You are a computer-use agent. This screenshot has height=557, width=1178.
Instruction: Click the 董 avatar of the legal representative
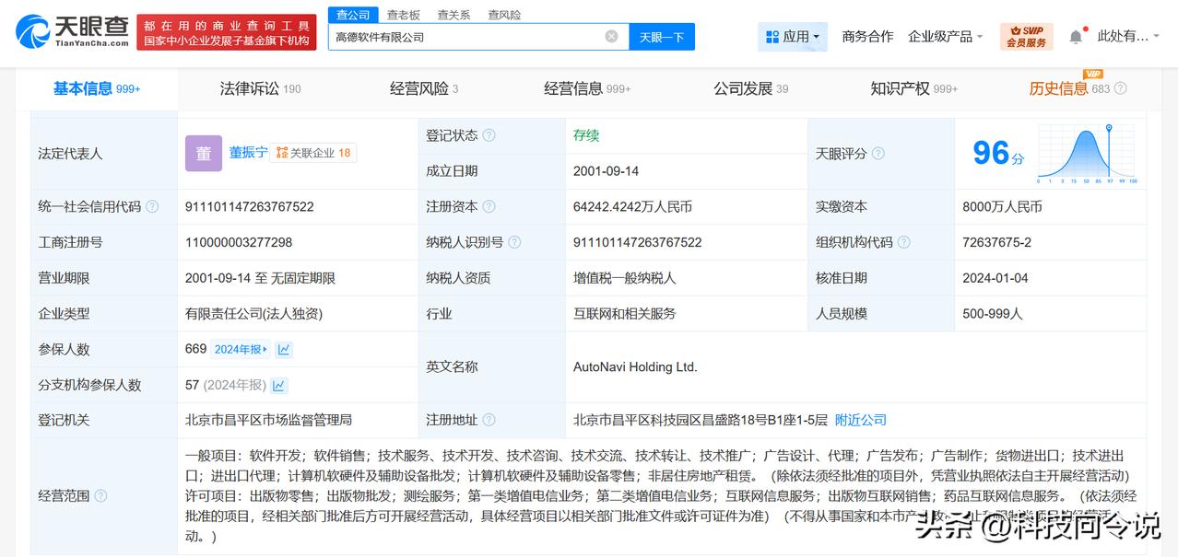[204, 154]
